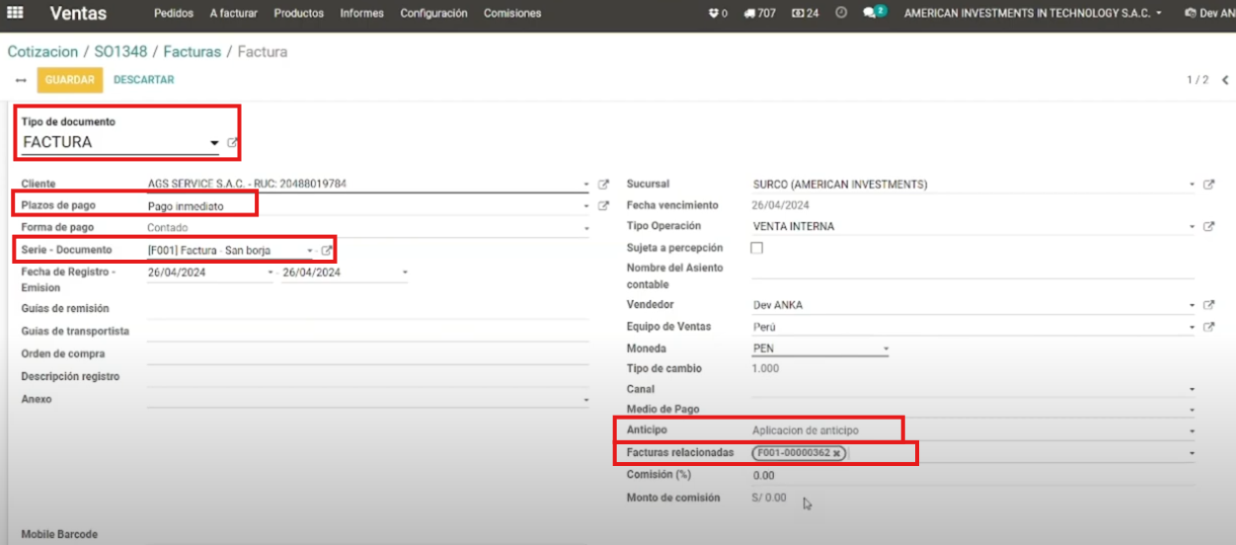Click the Orden de compra input field
The image size is (1236, 545).
[367, 353]
